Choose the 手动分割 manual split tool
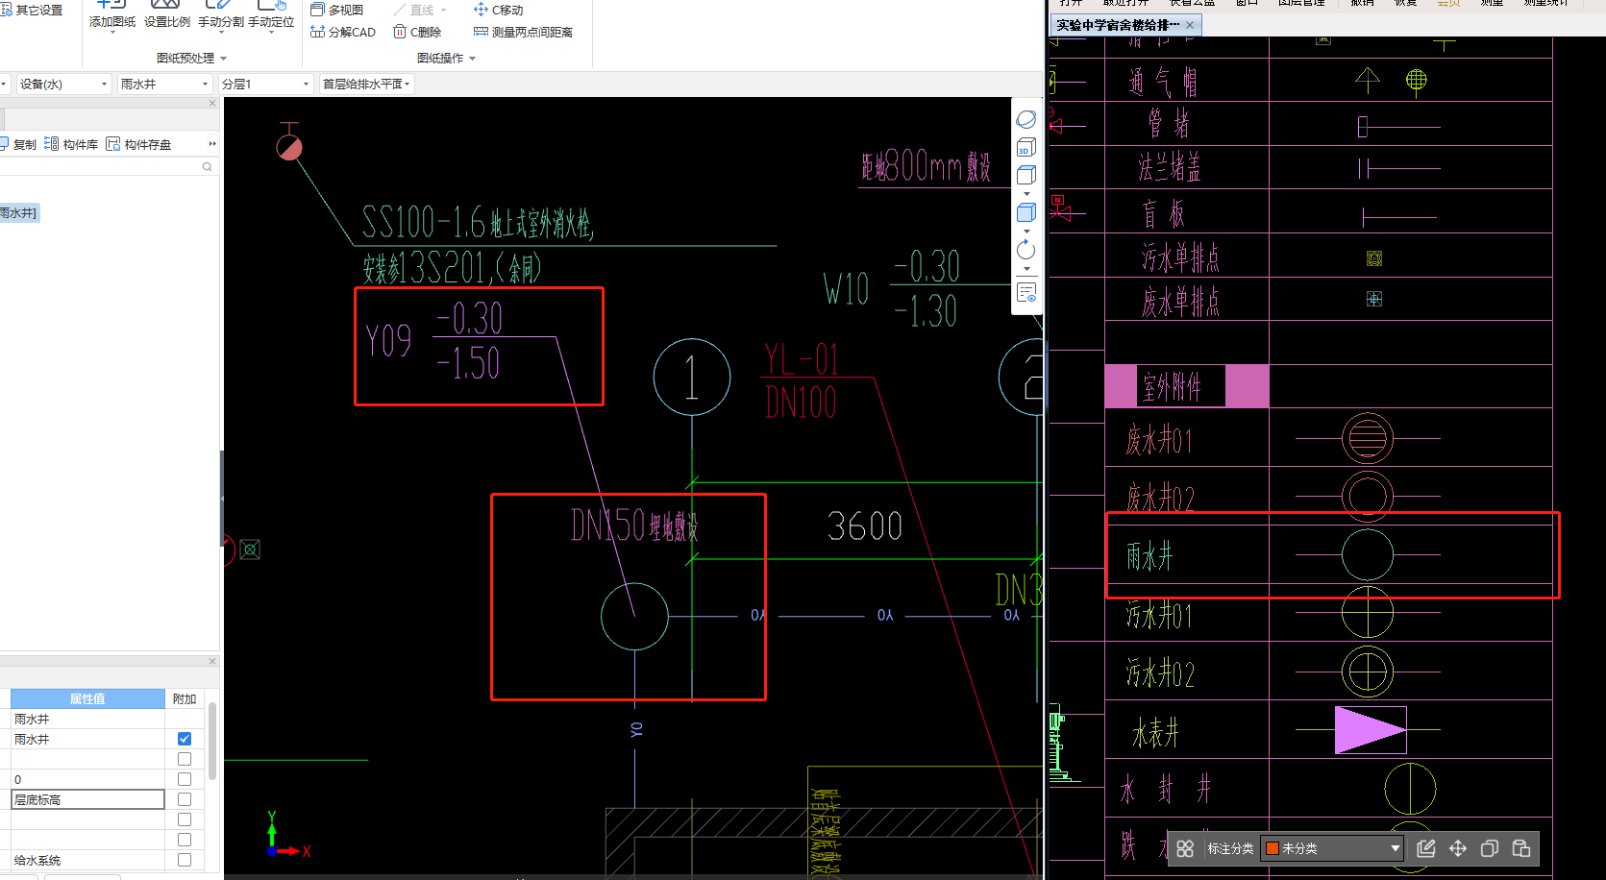 [x=221, y=16]
